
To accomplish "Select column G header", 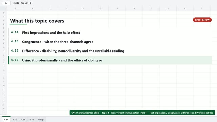I will (x=117, y=8).
